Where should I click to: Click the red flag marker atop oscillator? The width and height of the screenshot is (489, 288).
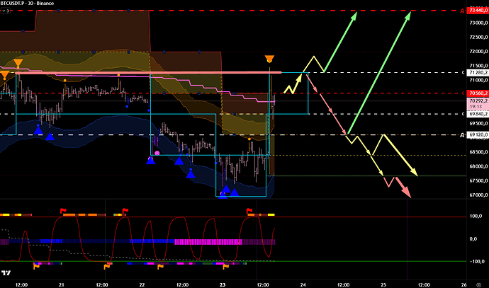125,210
